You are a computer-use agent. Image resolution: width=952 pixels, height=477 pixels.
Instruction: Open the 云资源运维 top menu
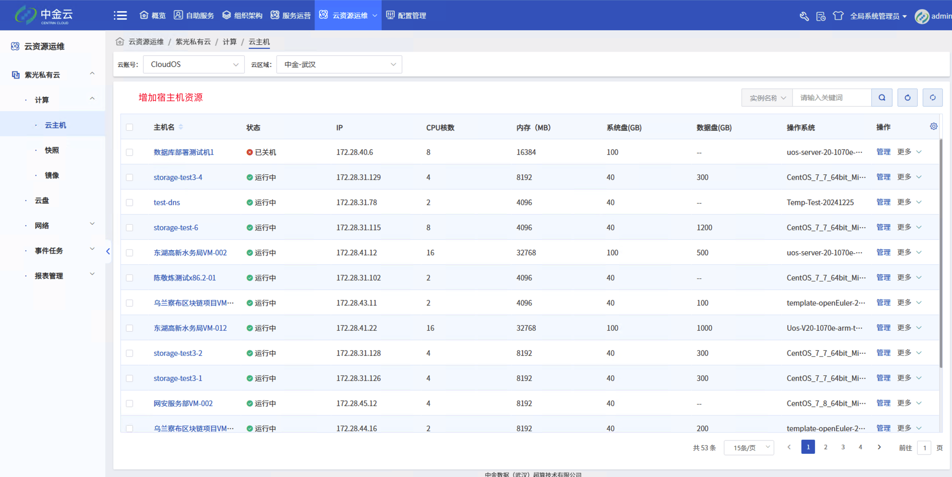tap(348, 16)
